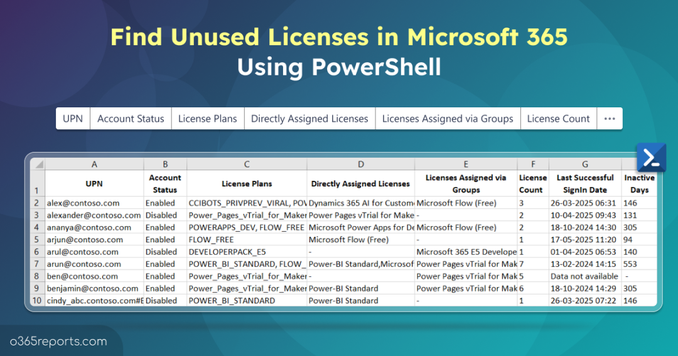Select the Licenses Assigned via Groups tab
Screen dimensions: 678x356
tap(448, 119)
